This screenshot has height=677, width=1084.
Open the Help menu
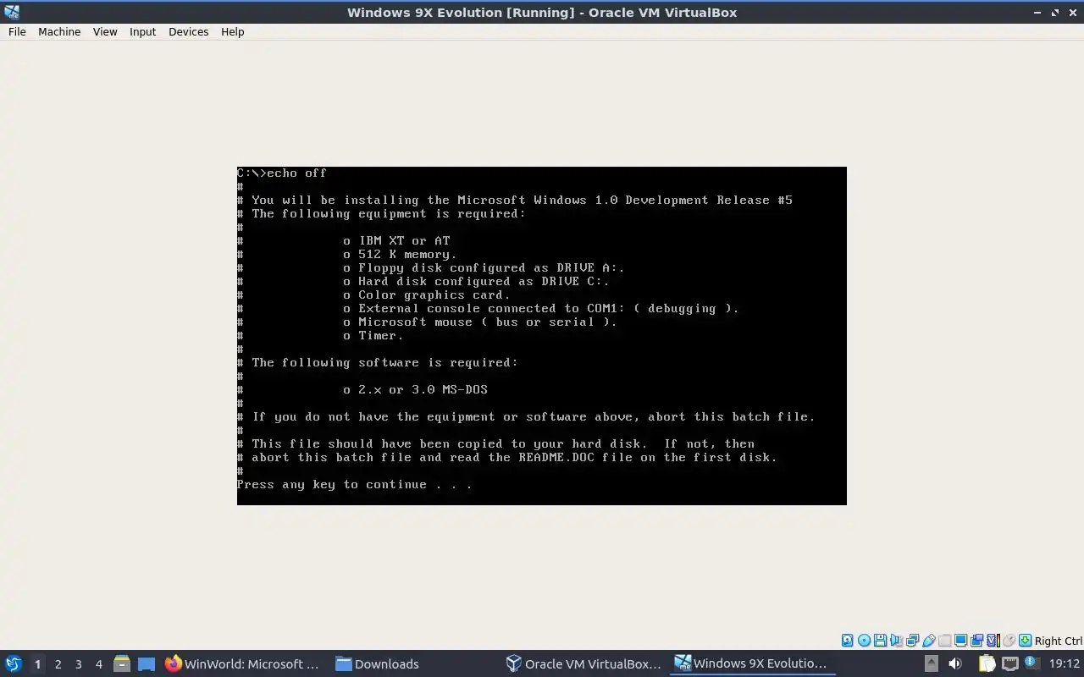pyautogui.click(x=232, y=31)
